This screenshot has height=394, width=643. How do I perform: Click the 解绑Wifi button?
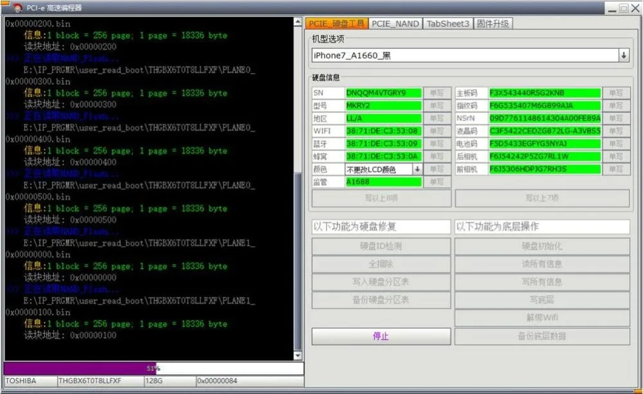(542, 318)
